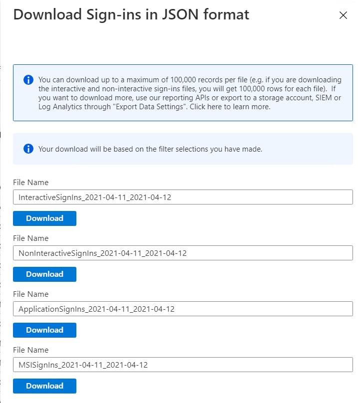Open the 'Click here to learn more' link

pos(230,107)
